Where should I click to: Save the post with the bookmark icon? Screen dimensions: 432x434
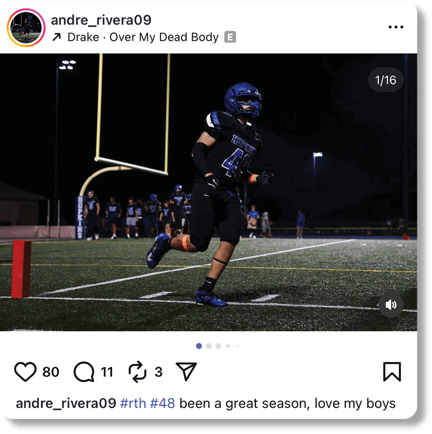point(392,371)
